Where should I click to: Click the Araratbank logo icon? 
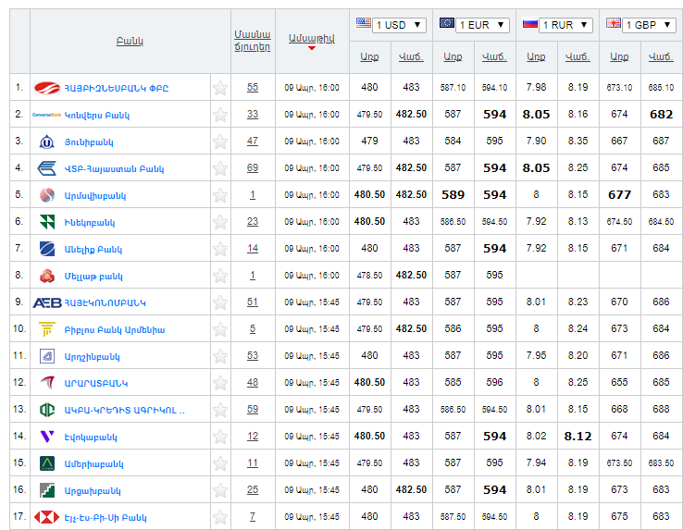tap(47, 383)
